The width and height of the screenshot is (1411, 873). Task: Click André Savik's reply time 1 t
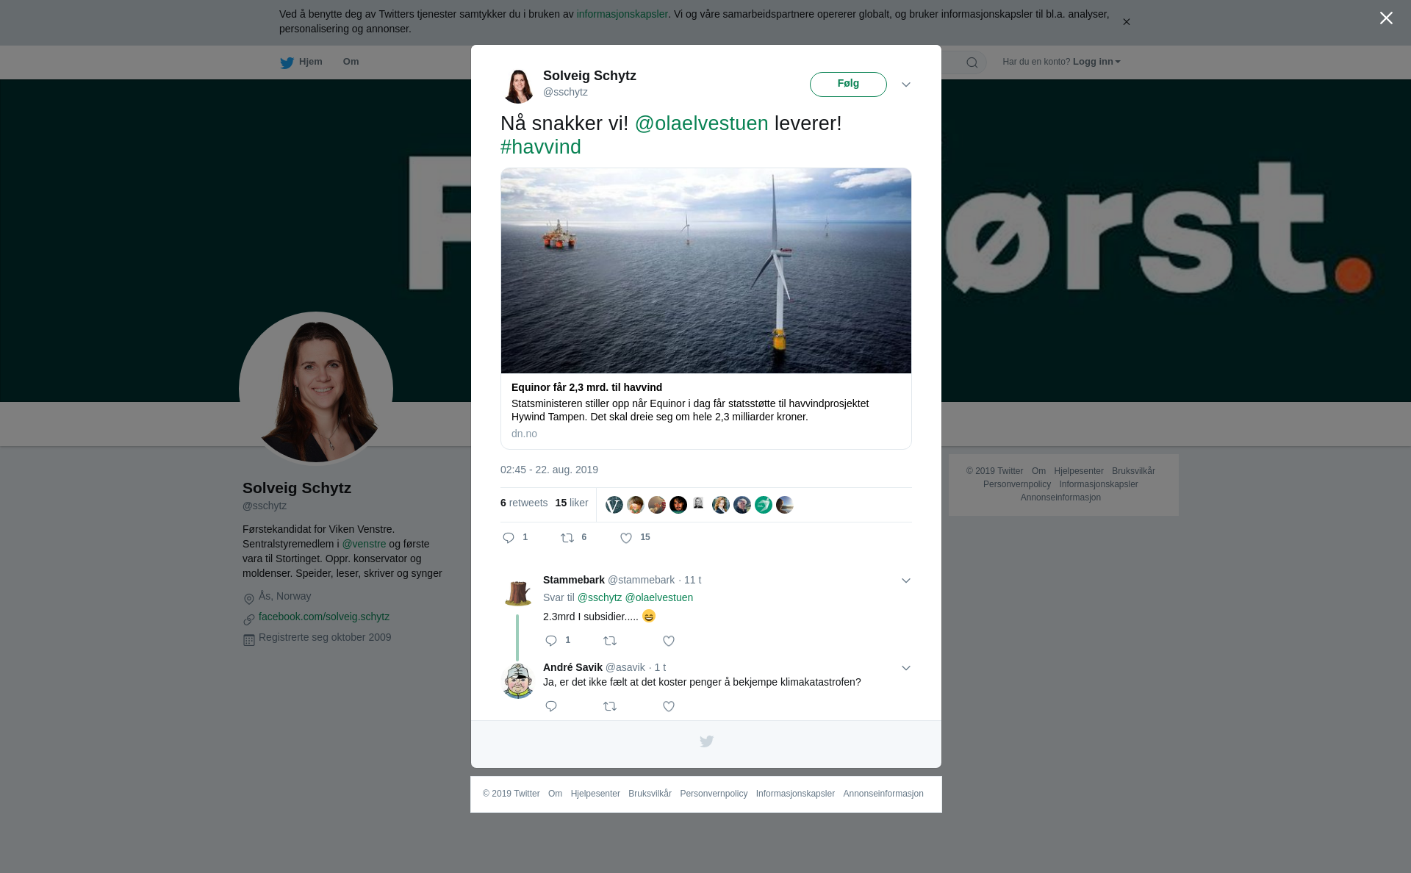tap(660, 667)
